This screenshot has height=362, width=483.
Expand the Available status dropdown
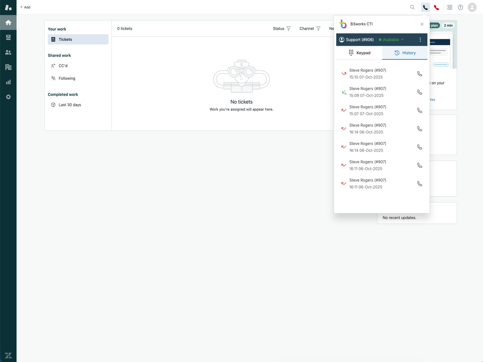coord(391,40)
